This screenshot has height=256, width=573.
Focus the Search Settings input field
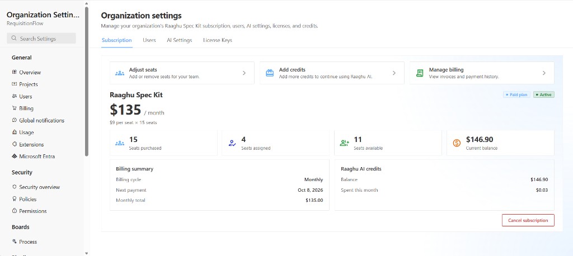click(x=41, y=39)
